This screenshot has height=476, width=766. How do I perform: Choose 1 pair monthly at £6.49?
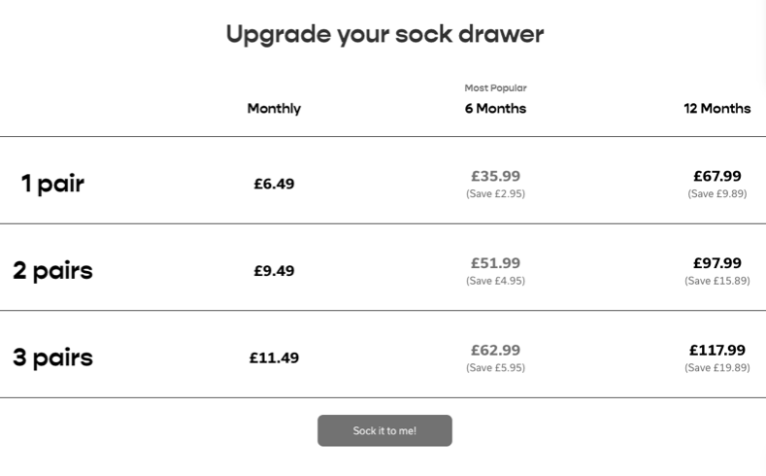pos(274,184)
